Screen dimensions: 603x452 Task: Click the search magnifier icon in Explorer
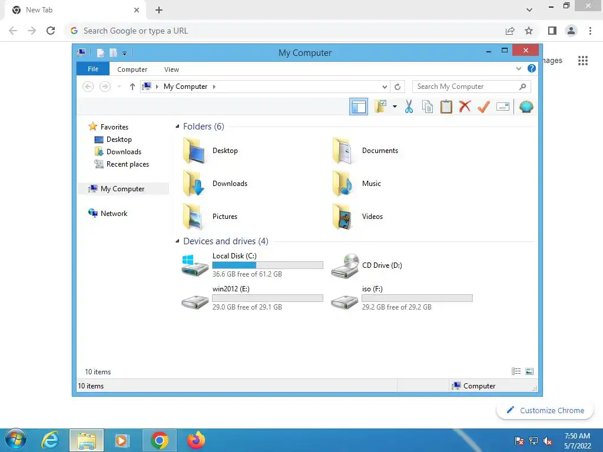pyautogui.click(x=522, y=87)
